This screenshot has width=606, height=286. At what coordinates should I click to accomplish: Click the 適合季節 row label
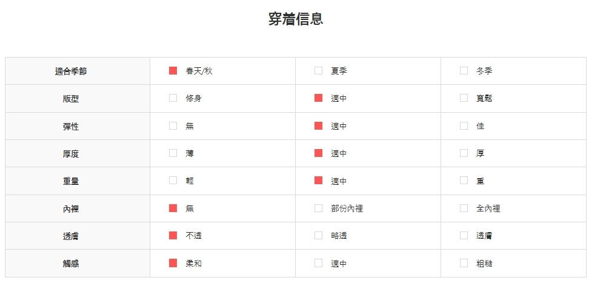pyautogui.click(x=71, y=71)
